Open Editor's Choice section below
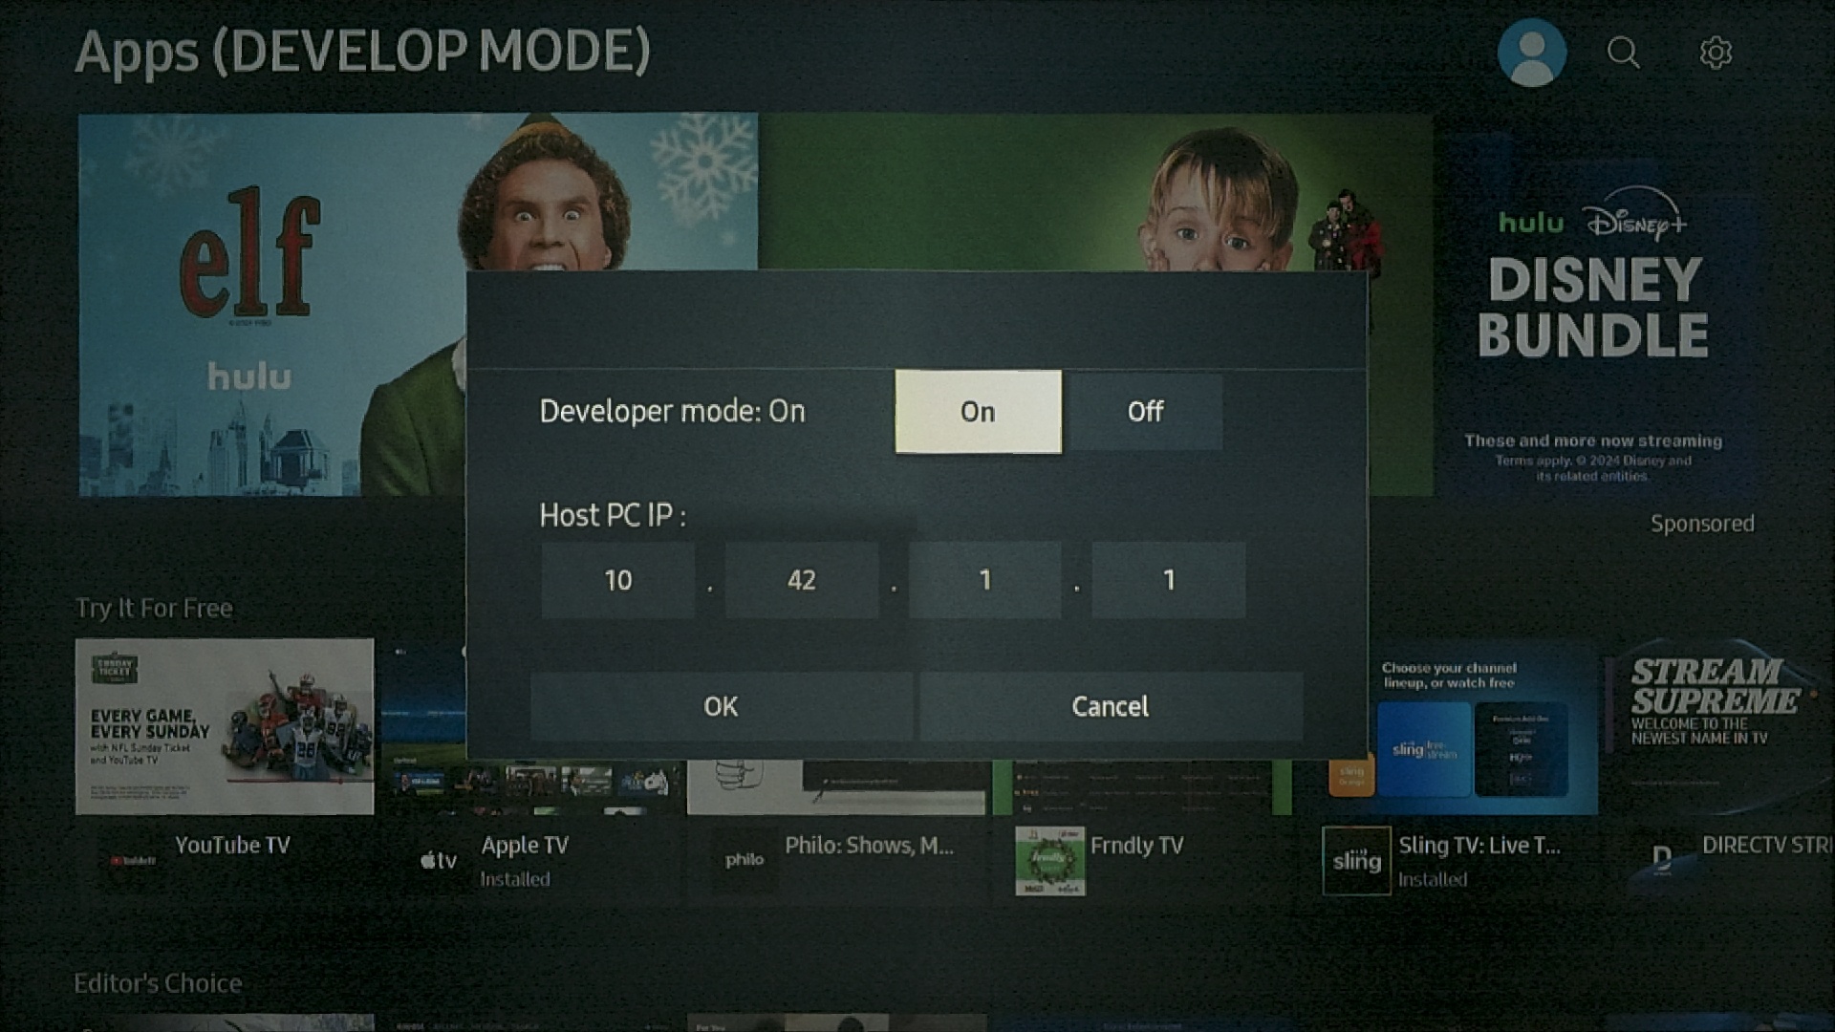Viewport: 1835px width, 1032px height. point(158,979)
